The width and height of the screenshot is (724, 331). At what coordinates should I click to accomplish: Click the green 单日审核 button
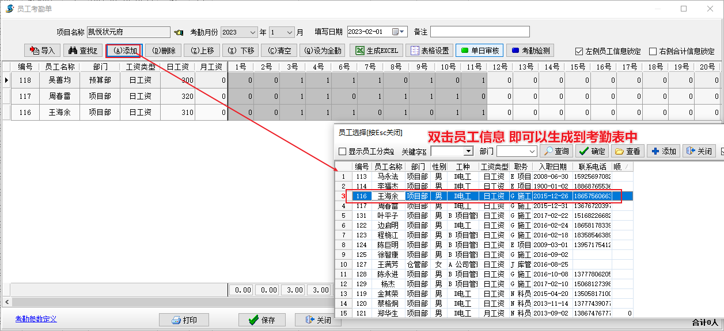point(479,51)
